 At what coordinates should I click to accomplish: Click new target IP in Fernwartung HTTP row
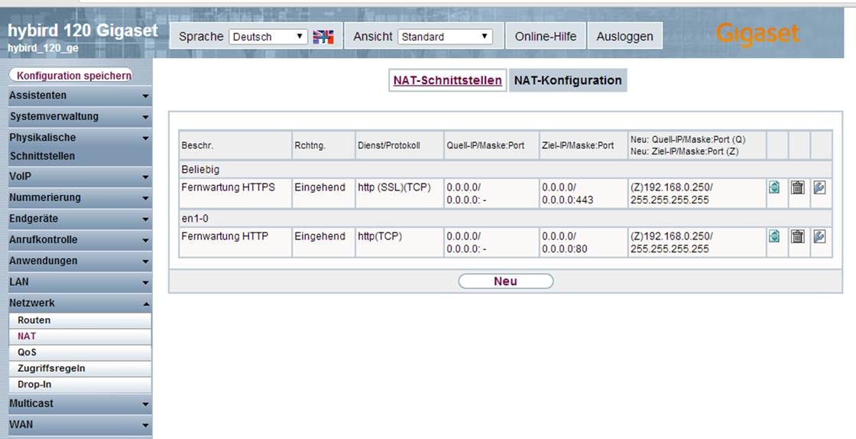[x=696, y=242]
